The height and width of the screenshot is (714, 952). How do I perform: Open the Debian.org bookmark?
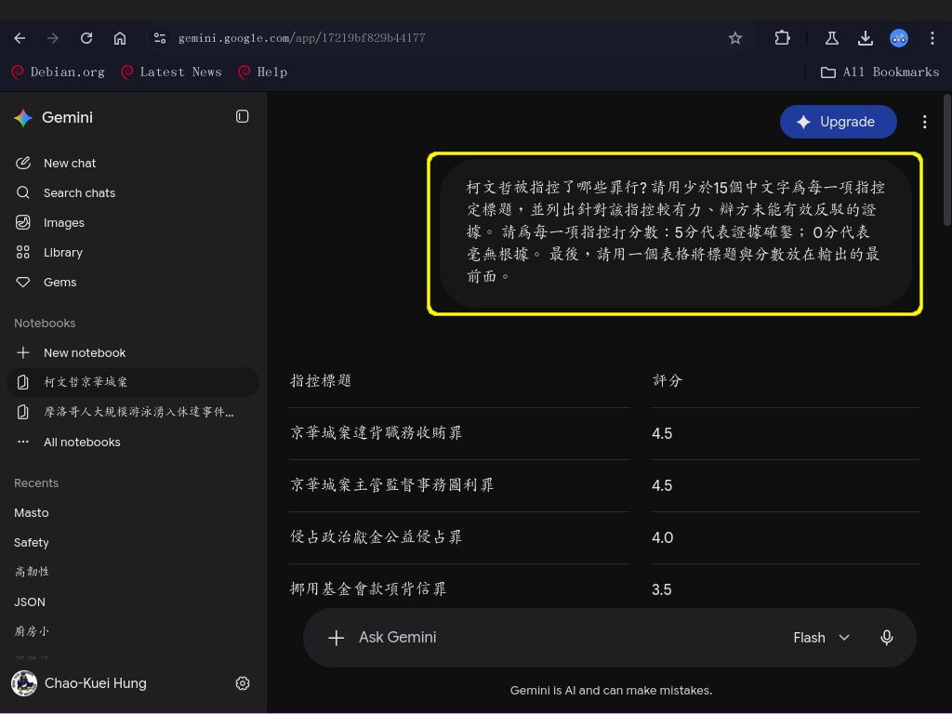click(x=59, y=73)
